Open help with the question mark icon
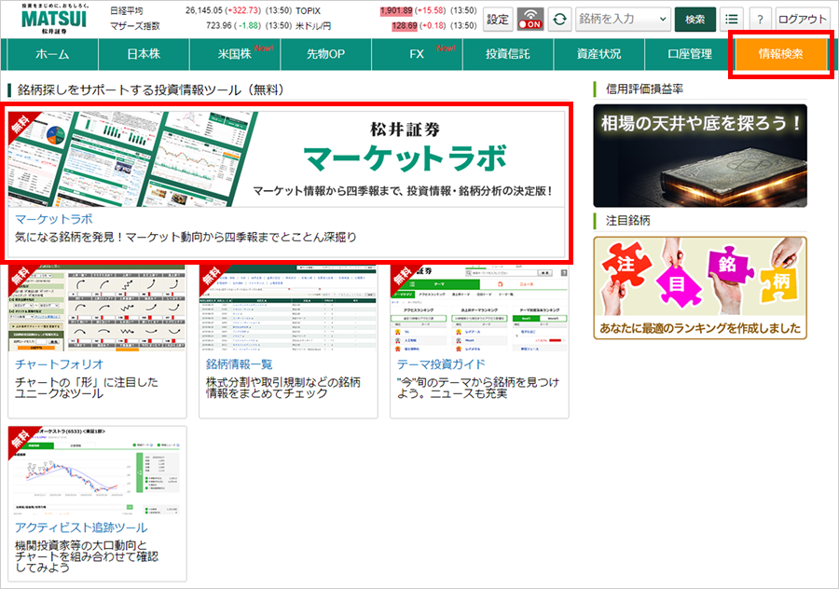 point(760,20)
